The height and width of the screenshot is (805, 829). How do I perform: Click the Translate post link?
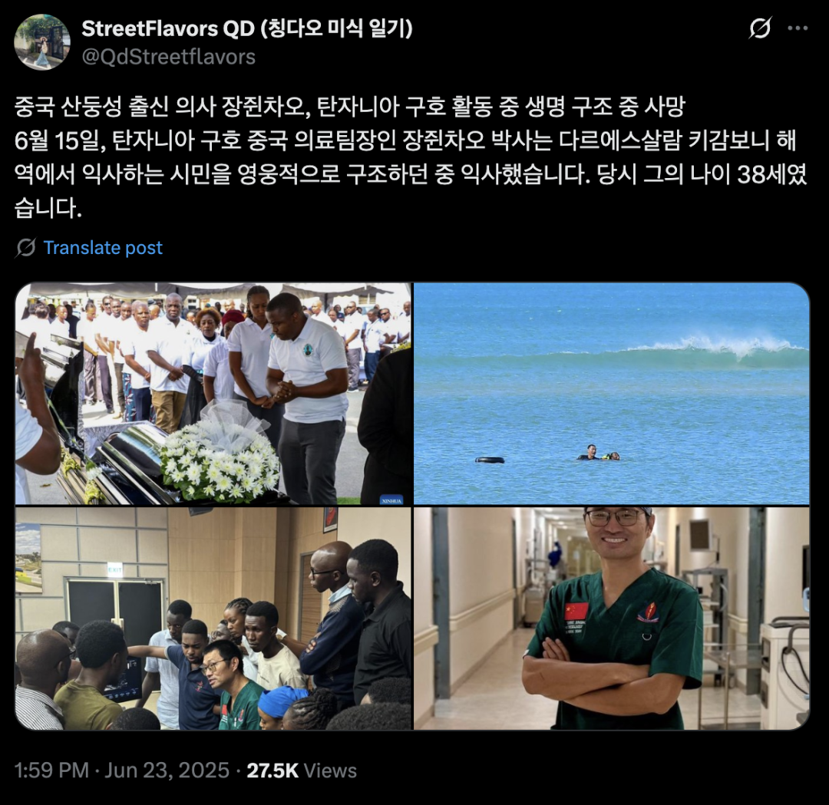103,247
